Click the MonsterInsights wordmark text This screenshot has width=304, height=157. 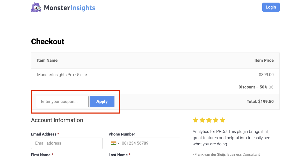coord(70,8)
